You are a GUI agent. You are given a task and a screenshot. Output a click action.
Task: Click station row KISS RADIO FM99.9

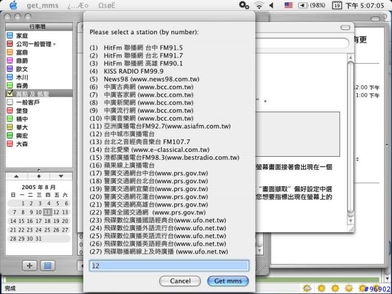[x=127, y=71]
